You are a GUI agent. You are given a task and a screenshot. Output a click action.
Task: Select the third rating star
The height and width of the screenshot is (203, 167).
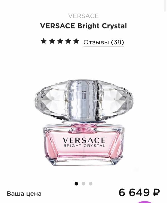pyautogui.click(x=60, y=41)
